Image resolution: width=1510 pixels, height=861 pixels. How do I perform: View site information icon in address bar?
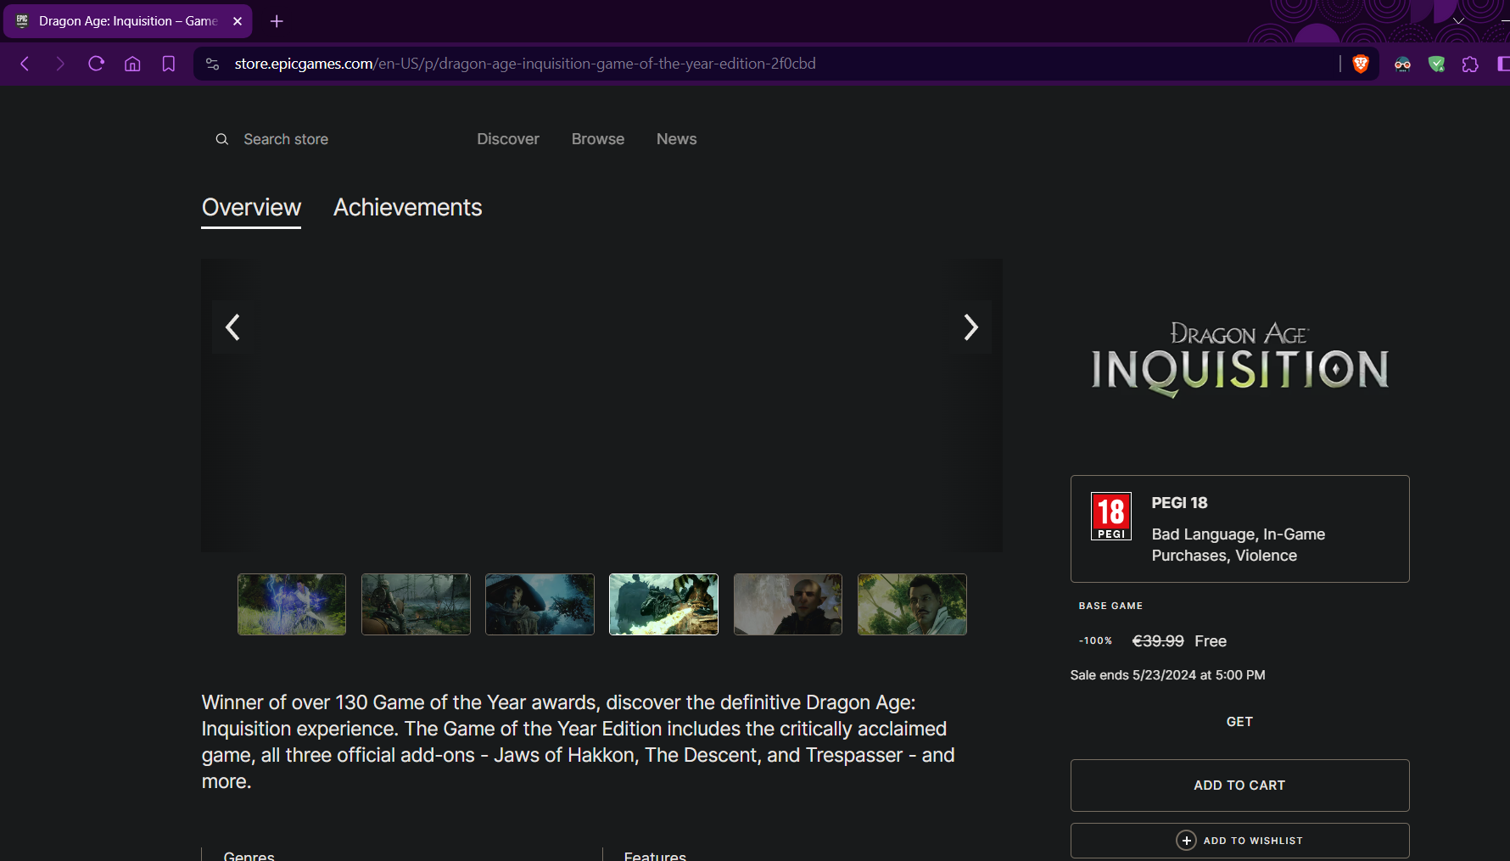point(213,64)
